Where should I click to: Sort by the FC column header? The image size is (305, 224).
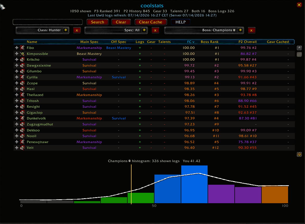(x=191, y=42)
